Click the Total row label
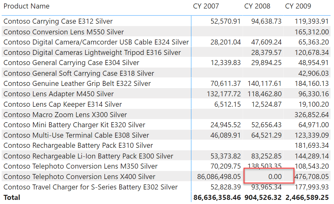The width and height of the screenshot is (334, 204). (12, 197)
